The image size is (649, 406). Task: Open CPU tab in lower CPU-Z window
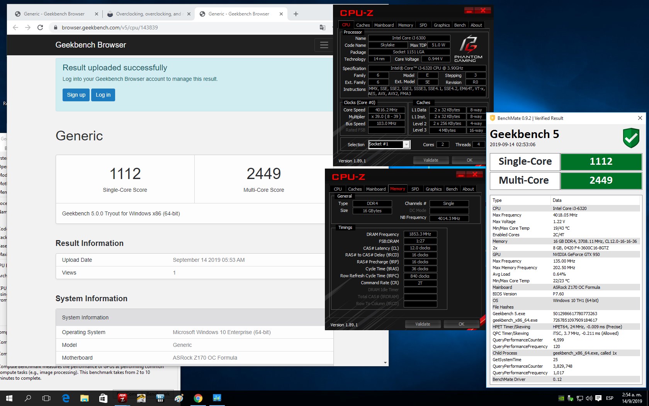point(338,189)
